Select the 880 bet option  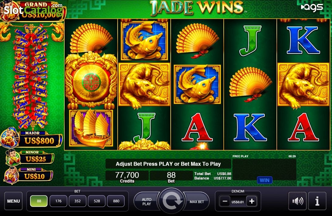116,201
